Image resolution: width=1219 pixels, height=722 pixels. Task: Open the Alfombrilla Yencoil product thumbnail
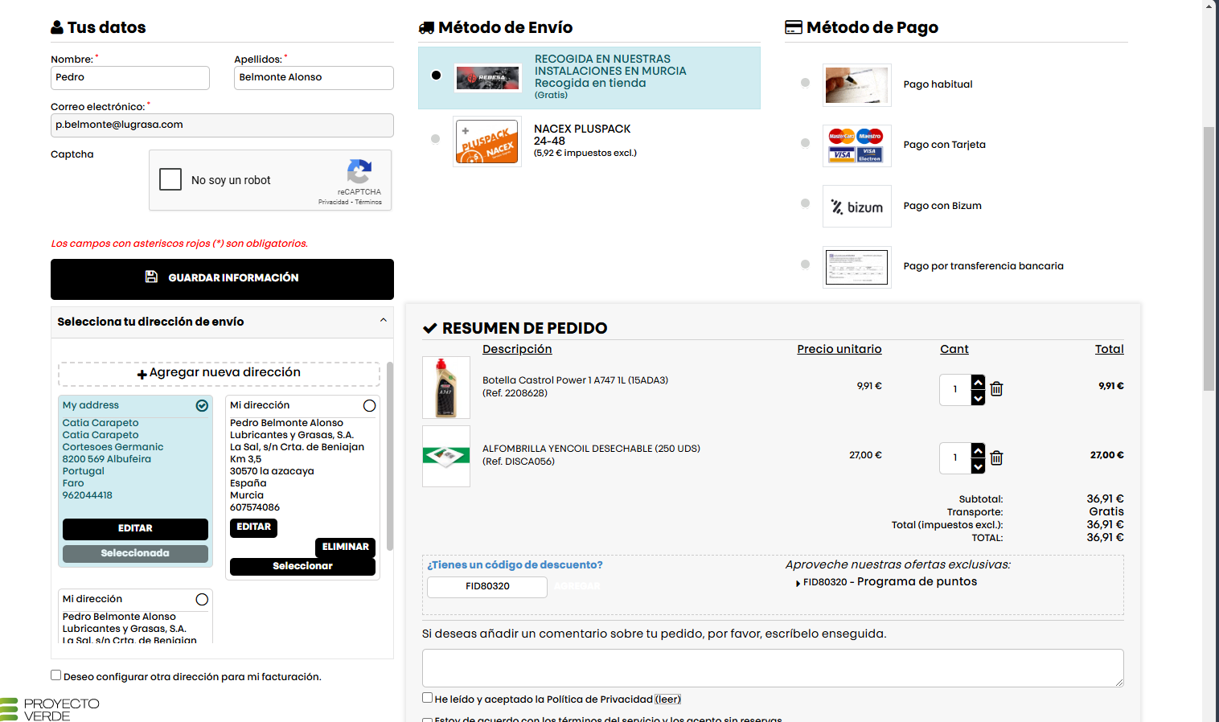[x=446, y=457]
